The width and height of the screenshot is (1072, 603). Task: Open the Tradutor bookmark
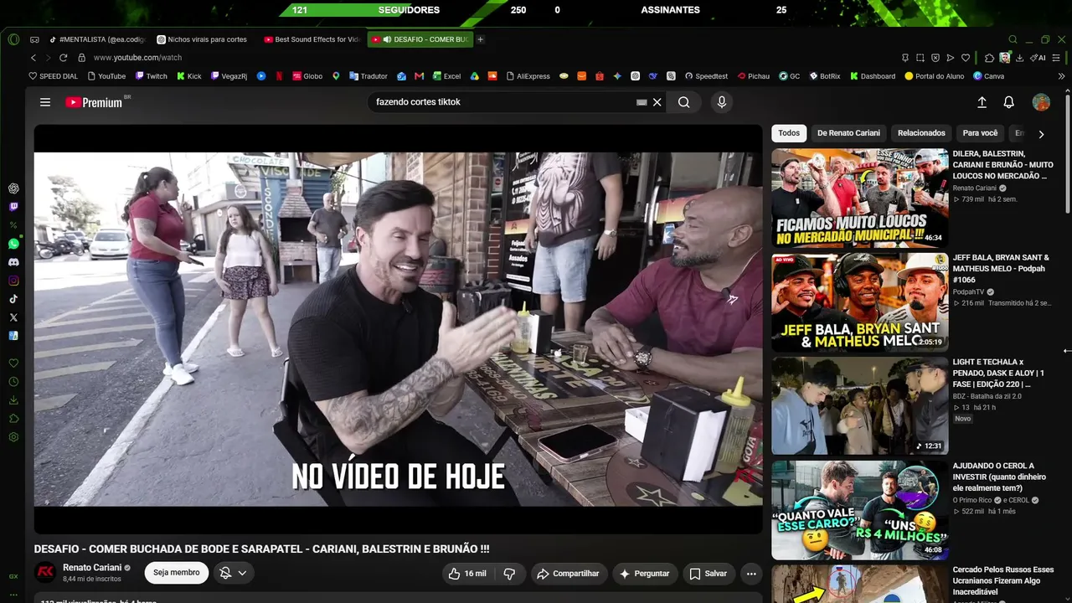coord(368,76)
